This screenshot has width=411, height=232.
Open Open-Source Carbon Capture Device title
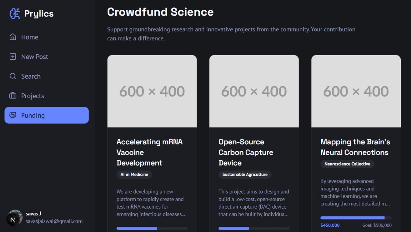click(x=246, y=152)
